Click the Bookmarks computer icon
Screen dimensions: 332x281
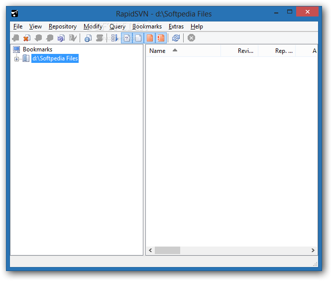pos(16,49)
